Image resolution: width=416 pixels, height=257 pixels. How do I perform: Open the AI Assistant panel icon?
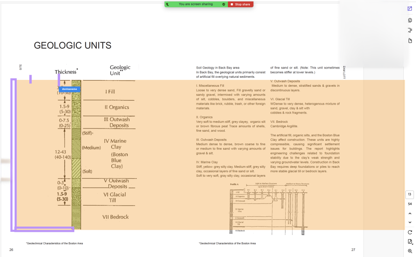[x=410, y=9]
